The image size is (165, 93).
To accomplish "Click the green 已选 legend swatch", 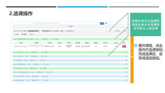I will coord(122,31).
